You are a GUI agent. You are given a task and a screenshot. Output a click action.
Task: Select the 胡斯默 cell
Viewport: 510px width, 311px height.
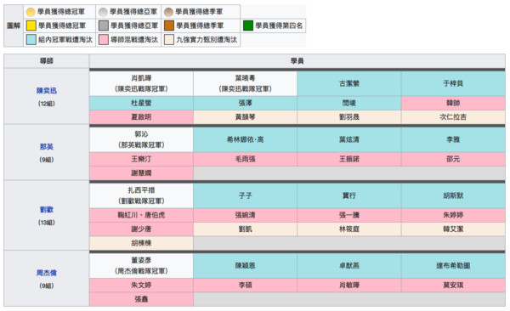click(x=453, y=195)
